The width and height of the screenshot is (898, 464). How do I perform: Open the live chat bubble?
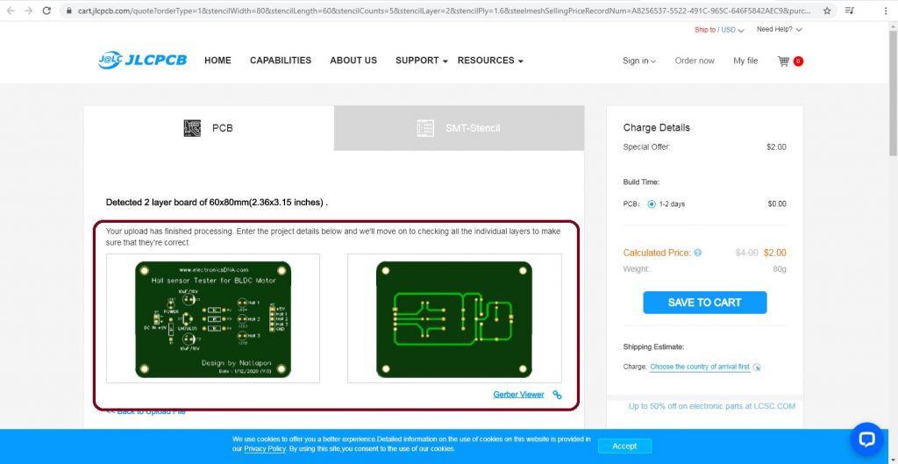click(867, 439)
